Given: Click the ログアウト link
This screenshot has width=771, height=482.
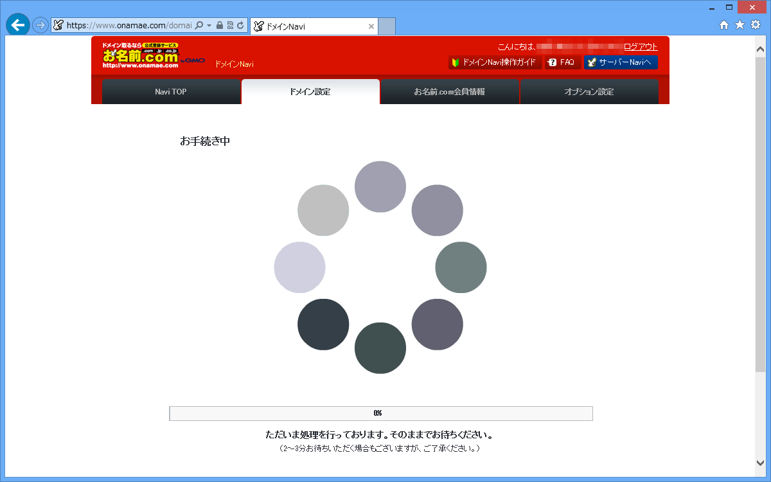Looking at the screenshot, I should coord(642,46).
